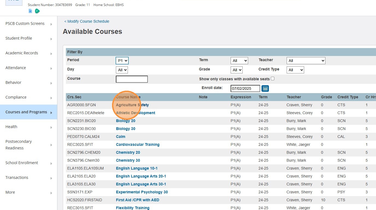
Task: Click course code REC3025.SFIT
Action: (80, 144)
